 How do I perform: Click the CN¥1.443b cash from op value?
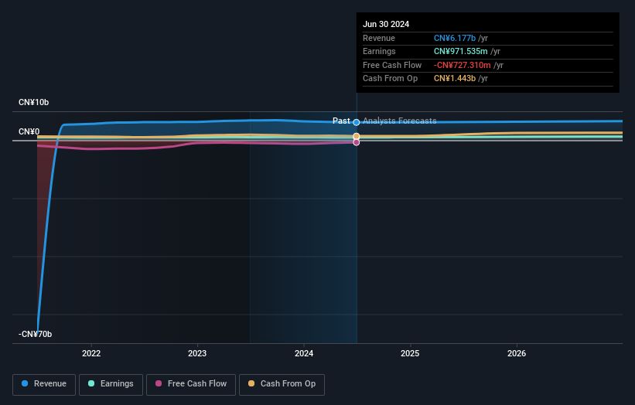[455, 79]
